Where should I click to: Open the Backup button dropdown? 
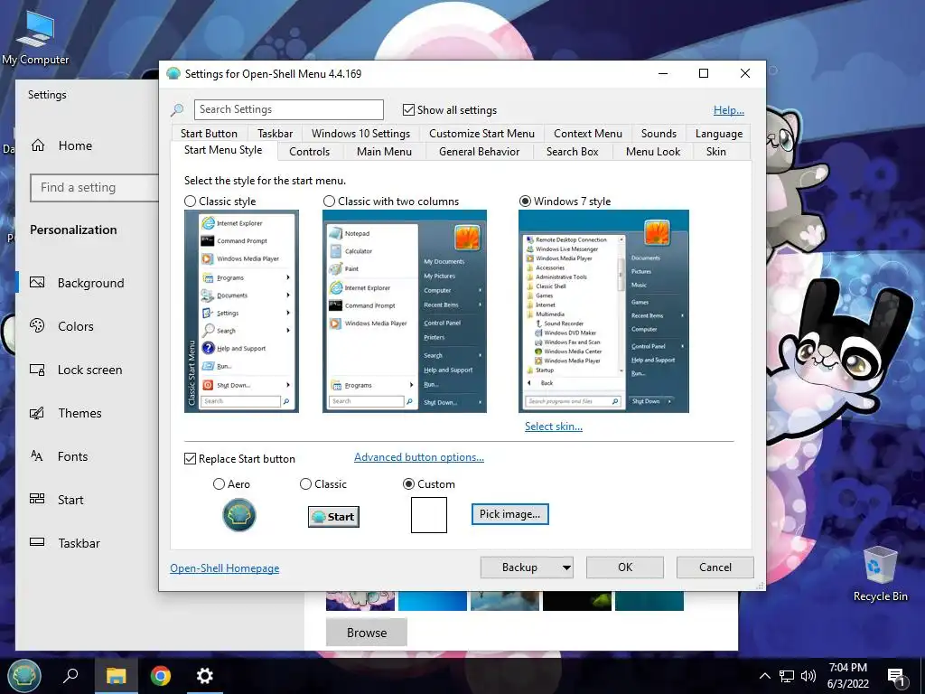click(x=566, y=567)
